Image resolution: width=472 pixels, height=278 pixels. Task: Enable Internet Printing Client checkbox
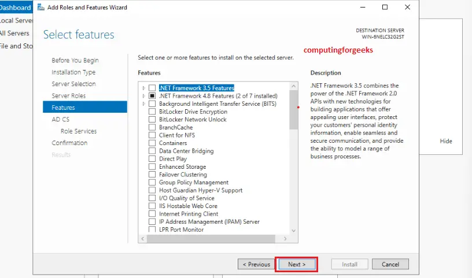pos(152,214)
